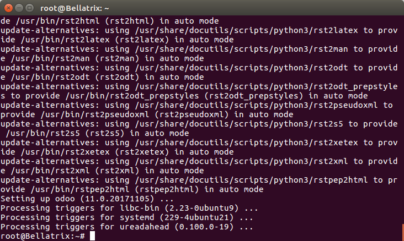Click the /usr/bin/rst2xetex path text
The width and height of the screenshot is (404, 241).
[x=65, y=152]
